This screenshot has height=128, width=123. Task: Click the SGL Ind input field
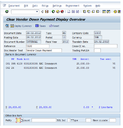pyautogui.click(x=69, y=120)
